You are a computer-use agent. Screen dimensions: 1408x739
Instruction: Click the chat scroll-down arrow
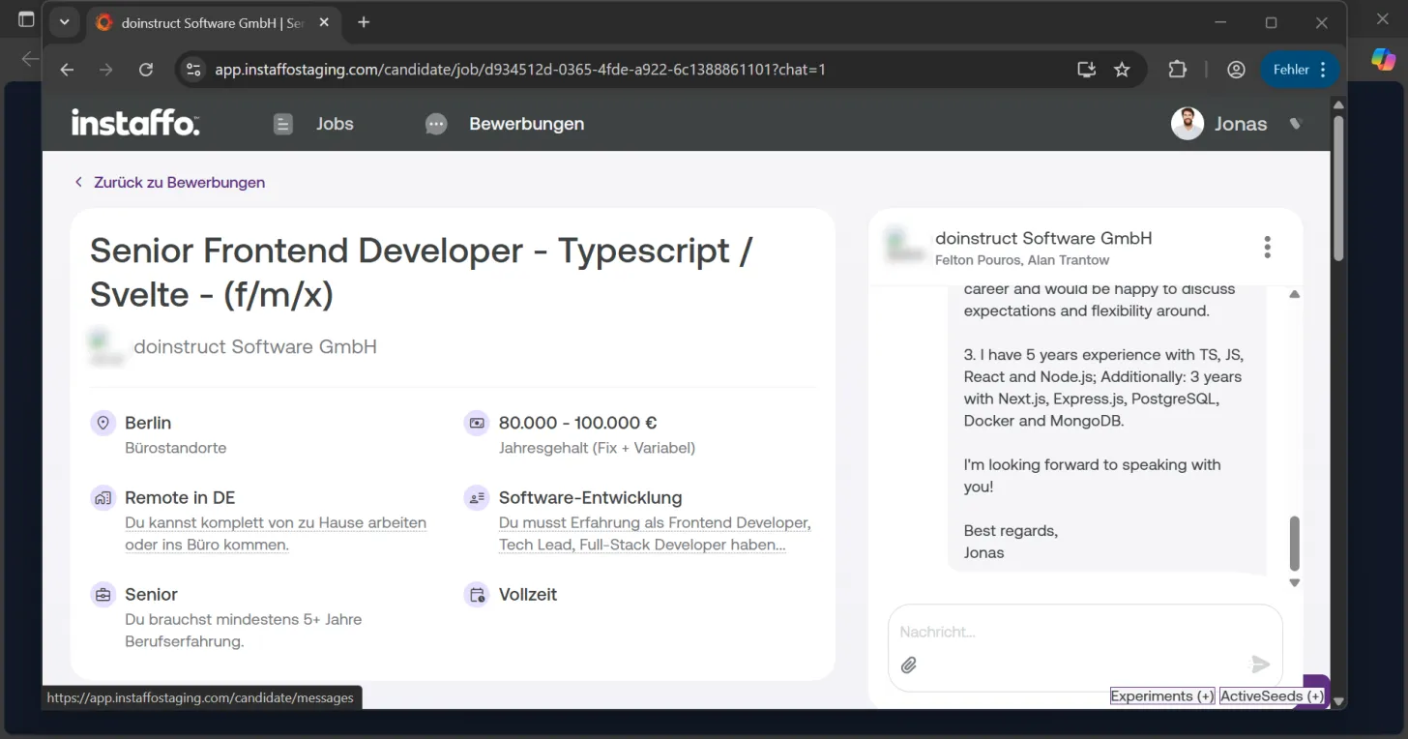(1295, 582)
